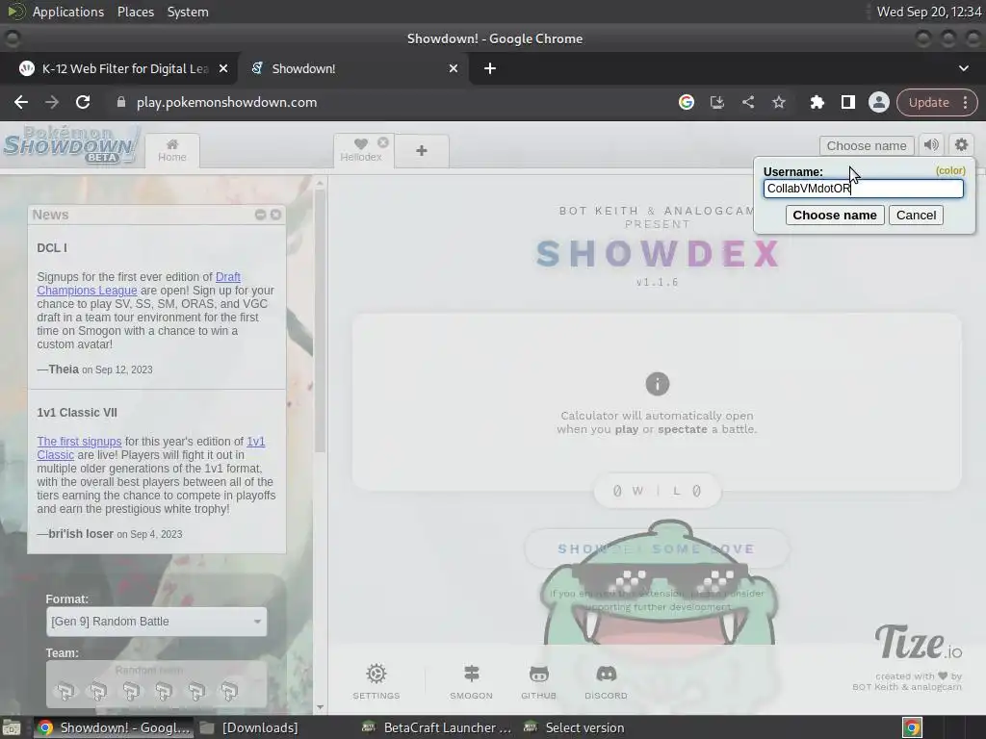The width and height of the screenshot is (986, 739).
Task: Toggle the sound volume icon
Action: tap(931, 145)
